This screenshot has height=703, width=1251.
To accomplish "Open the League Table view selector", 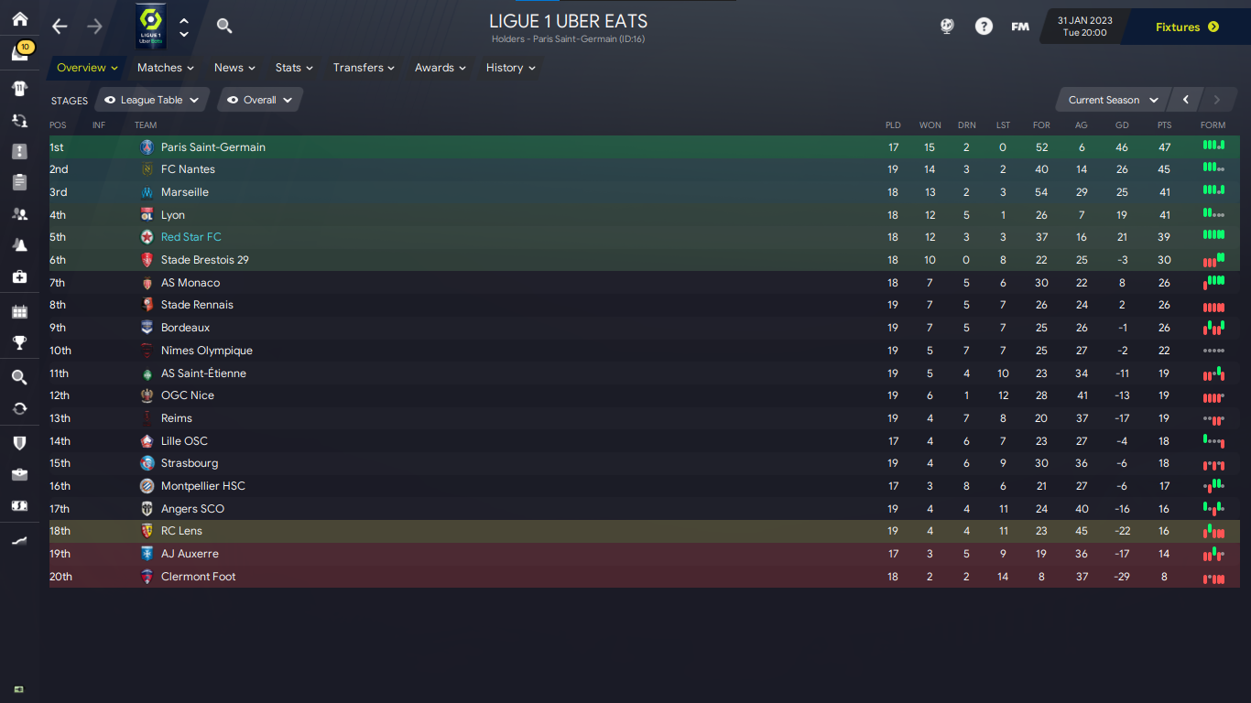I will pos(152,101).
